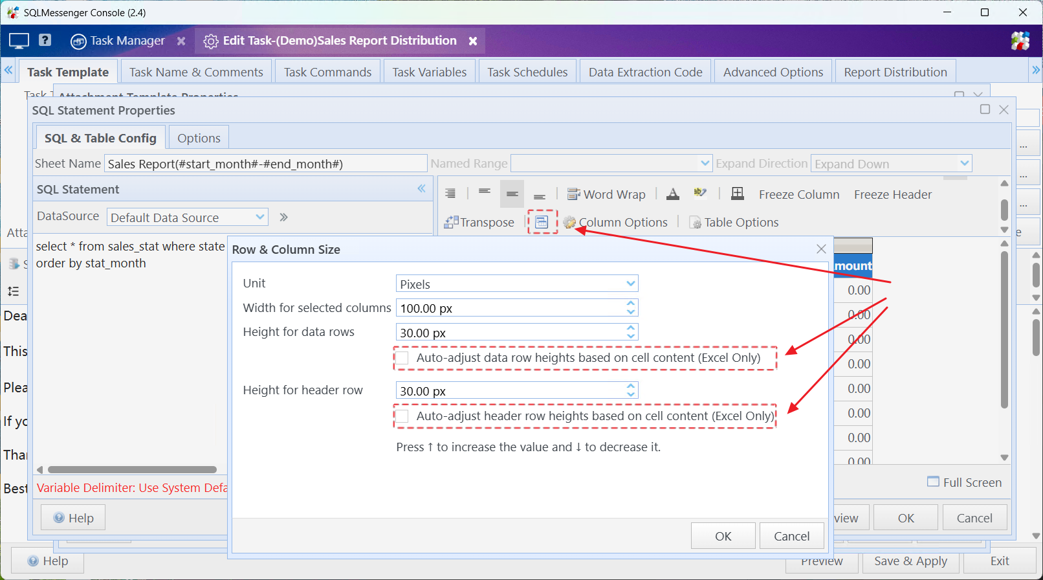
Task: Cancel the Row & Column Size dialog
Action: point(792,536)
